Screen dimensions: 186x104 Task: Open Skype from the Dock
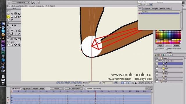3,31
